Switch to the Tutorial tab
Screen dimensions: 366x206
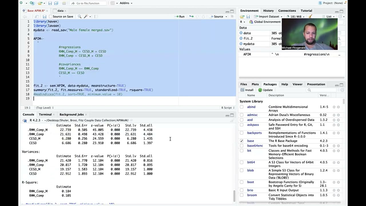(306, 11)
